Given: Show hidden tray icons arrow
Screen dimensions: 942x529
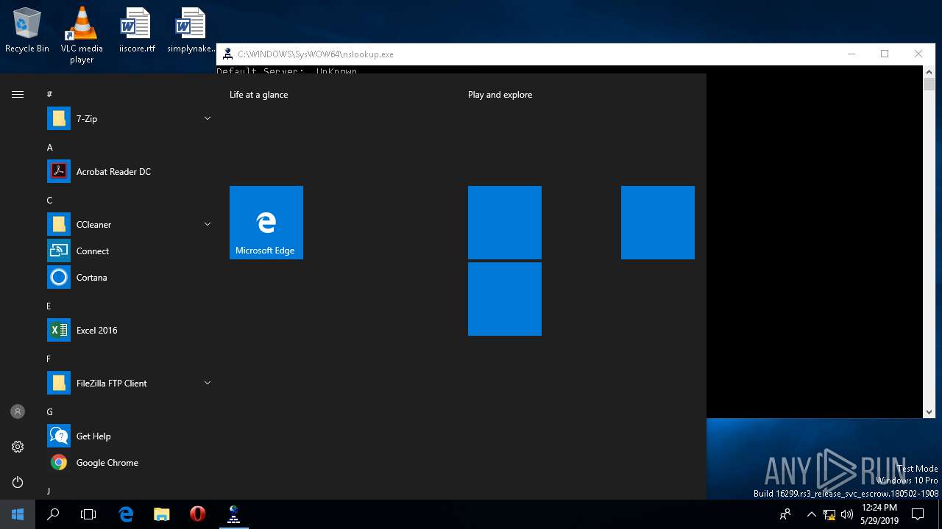Looking at the screenshot, I should [812, 514].
